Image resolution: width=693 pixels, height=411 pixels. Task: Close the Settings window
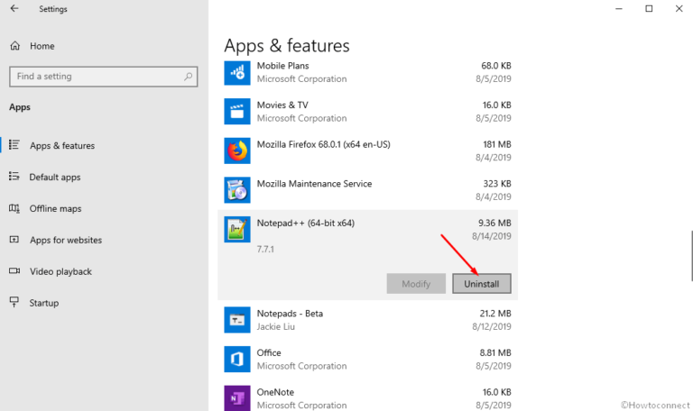pyautogui.click(x=679, y=8)
